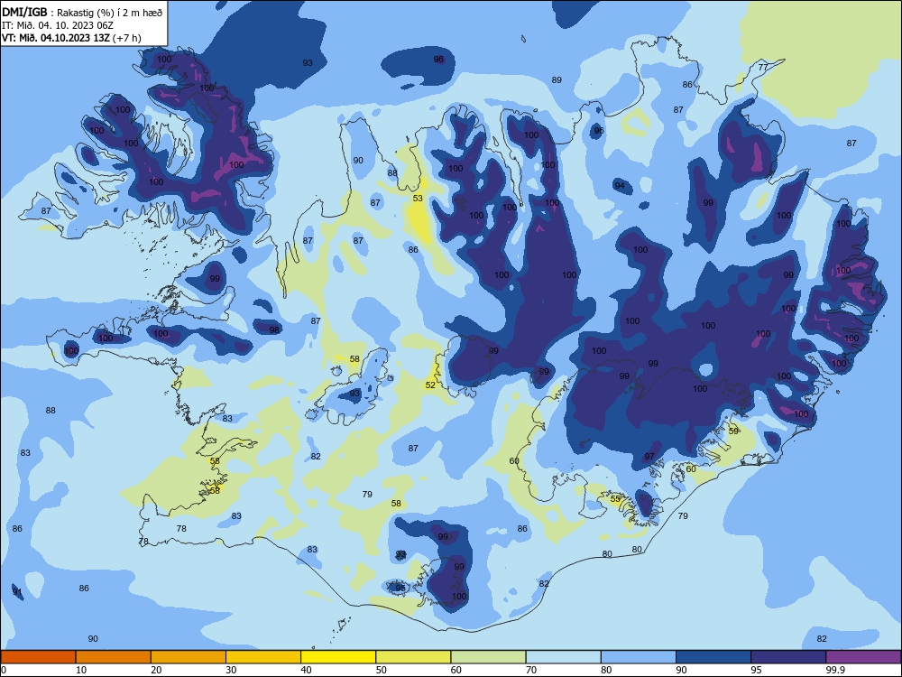Click the 'DMI/IGB' map title text

pyautogui.click(x=24, y=12)
